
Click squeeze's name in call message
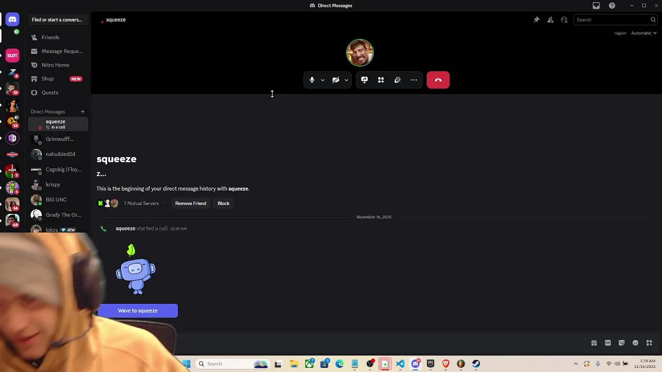pyautogui.click(x=125, y=228)
